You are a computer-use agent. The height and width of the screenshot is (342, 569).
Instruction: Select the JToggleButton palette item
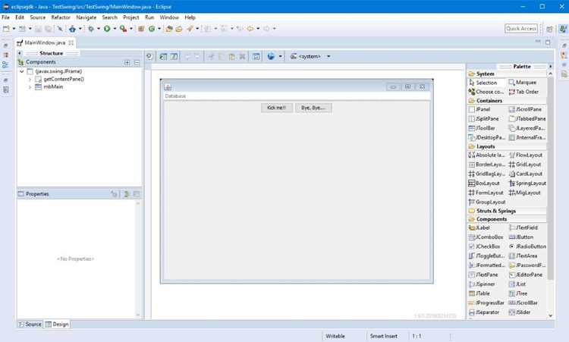click(486, 256)
